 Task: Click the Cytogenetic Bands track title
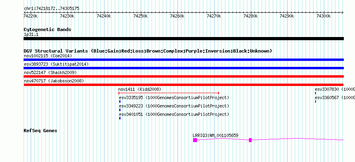pos(47,29)
